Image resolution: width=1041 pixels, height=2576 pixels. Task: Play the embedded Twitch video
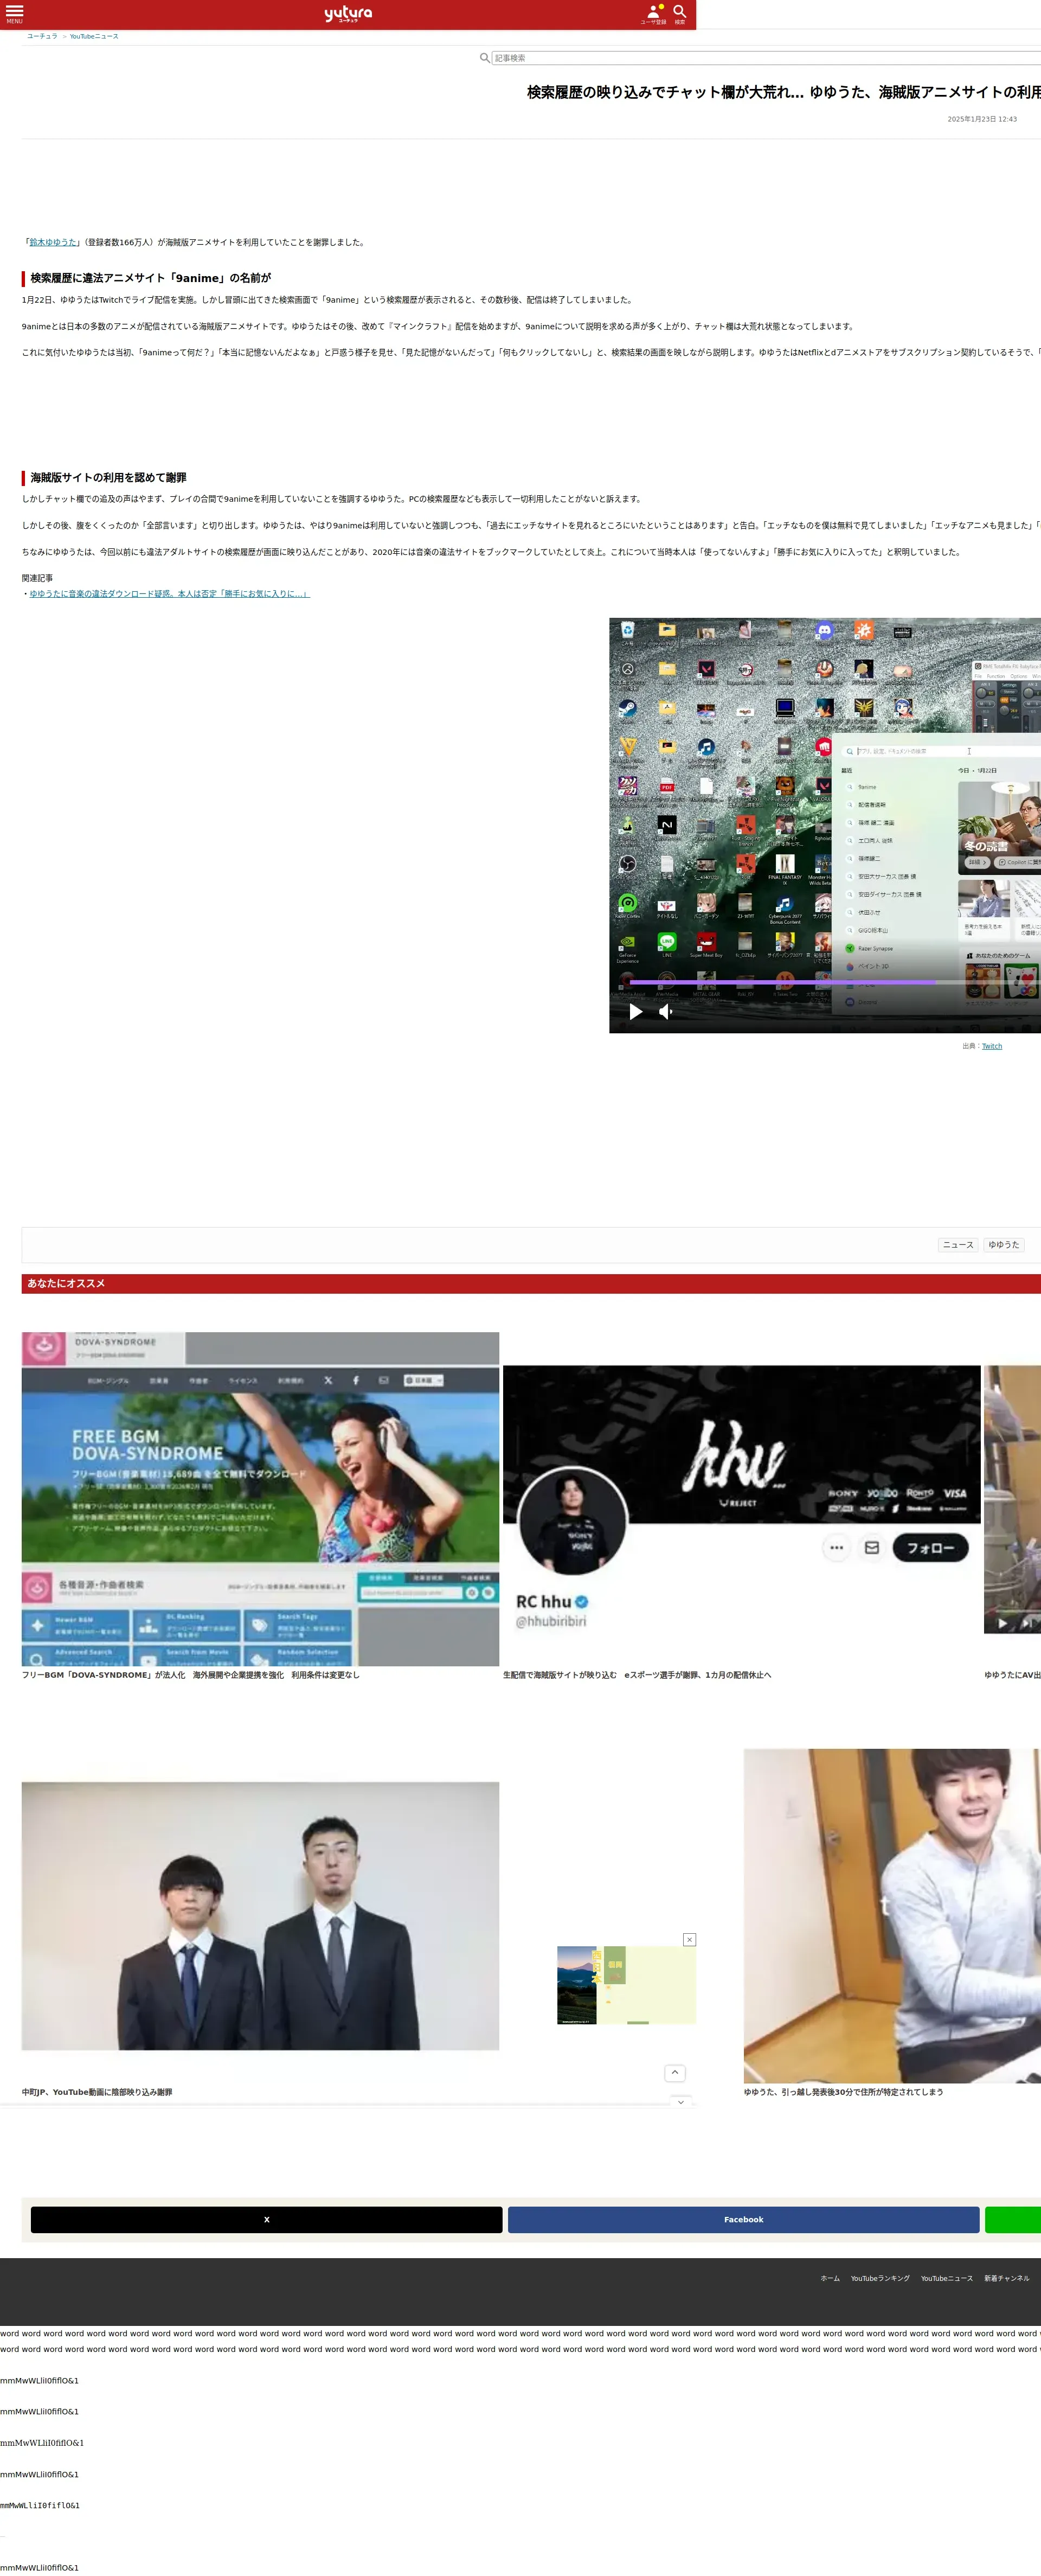pos(635,1011)
